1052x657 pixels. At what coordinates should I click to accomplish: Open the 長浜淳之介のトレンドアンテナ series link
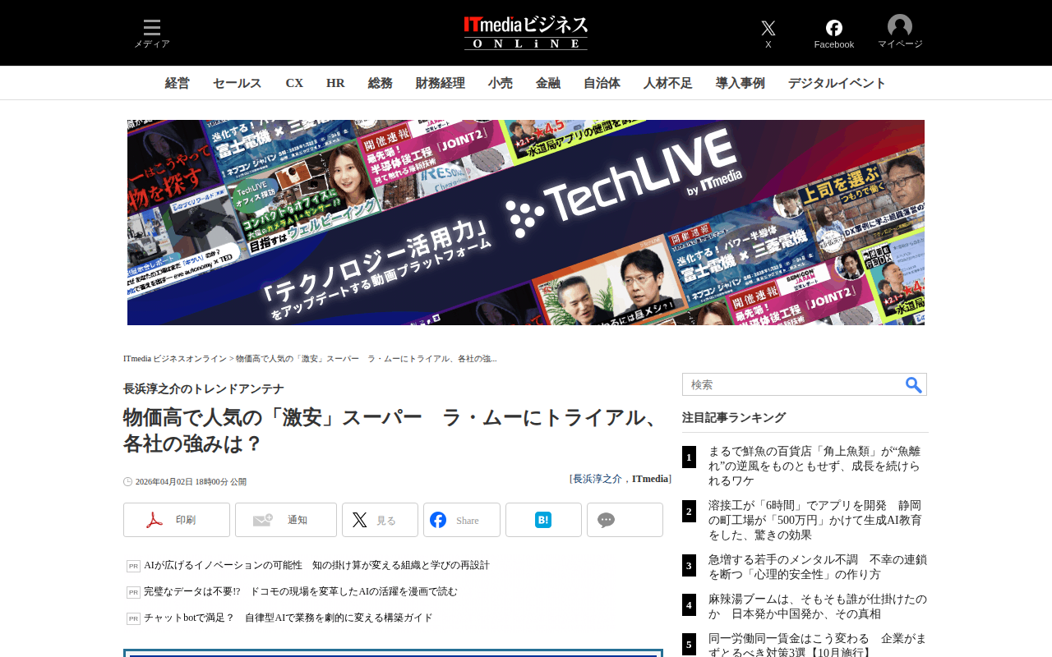204,389
